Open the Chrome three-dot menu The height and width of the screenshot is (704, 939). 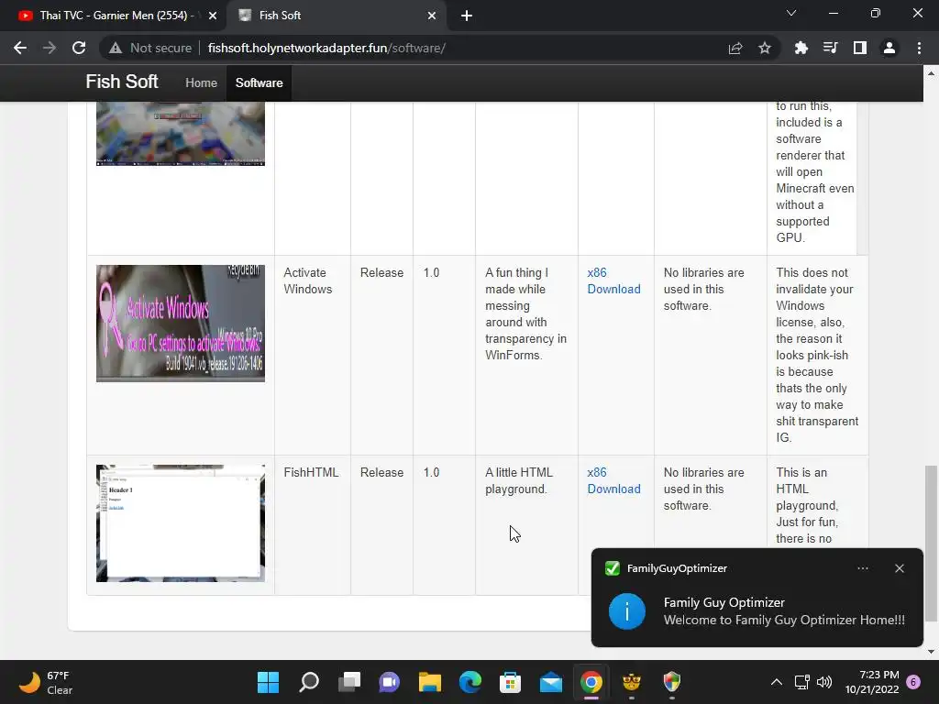click(919, 48)
